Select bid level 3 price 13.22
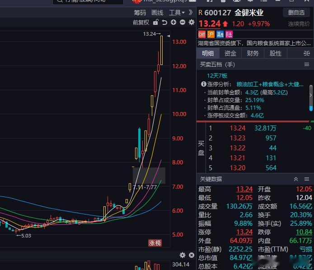The width and height of the screenshot is (314, 270). pos(237,148)
